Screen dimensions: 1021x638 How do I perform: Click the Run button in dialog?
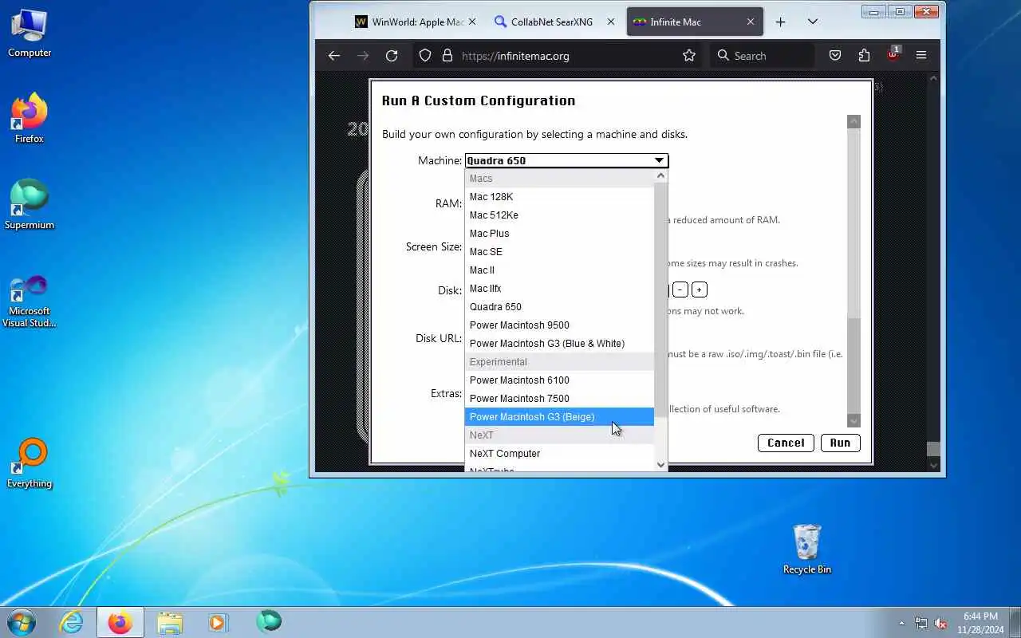(x=840, y=443)
